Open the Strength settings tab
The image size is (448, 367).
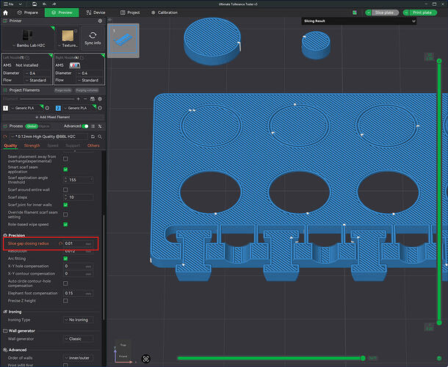click(x=32, y=145)
